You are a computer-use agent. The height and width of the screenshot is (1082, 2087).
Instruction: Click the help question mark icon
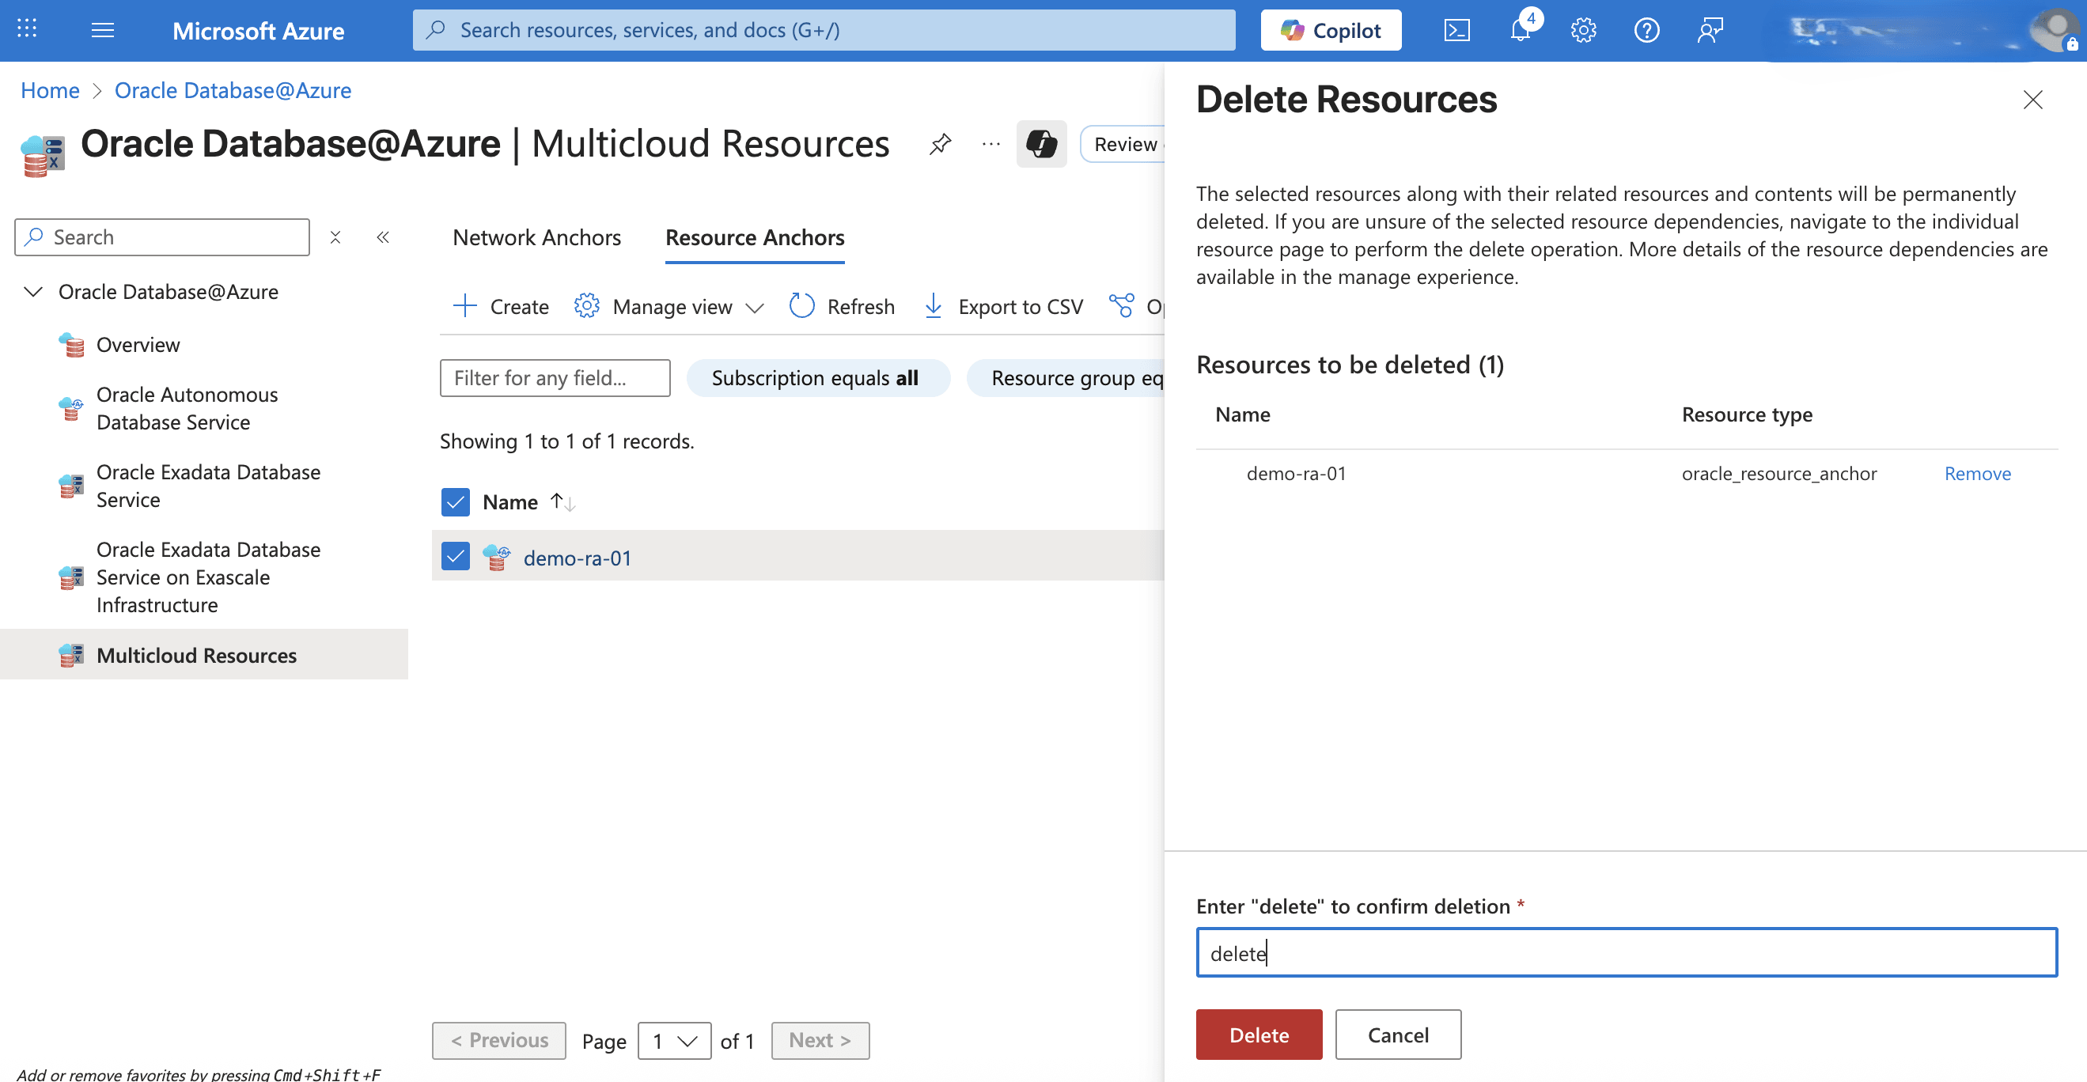click(x=1646, y=31)
